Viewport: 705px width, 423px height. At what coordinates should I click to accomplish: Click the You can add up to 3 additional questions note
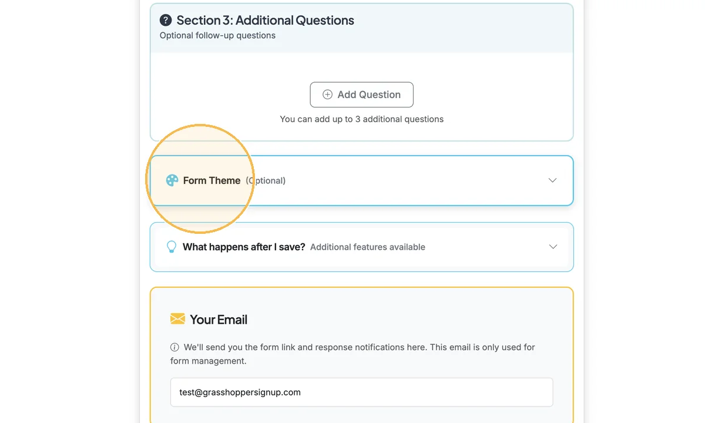point(362,119)
